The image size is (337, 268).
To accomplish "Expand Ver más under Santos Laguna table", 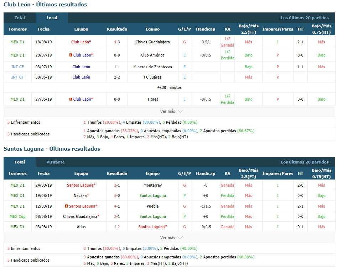I will 171,238.
